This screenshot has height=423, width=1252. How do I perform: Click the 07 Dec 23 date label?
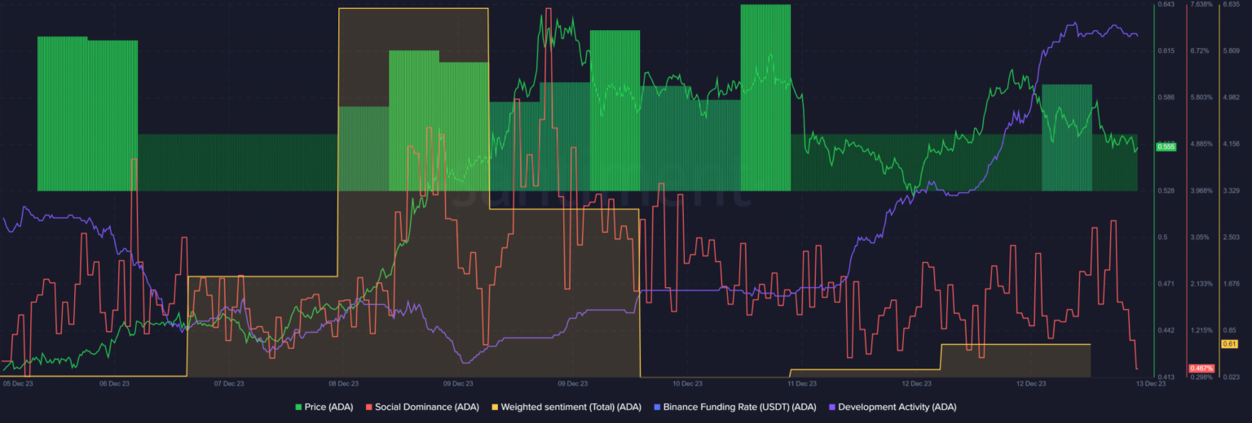(229, 383)
